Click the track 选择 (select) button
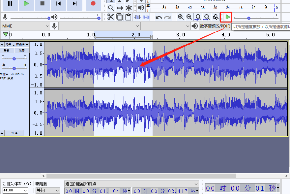This screenshot has width=290, height=194. point(14,133)
